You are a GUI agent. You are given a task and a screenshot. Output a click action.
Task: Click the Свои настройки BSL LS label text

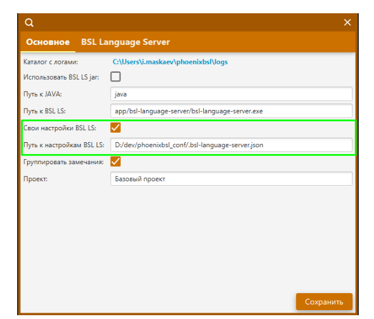(59, 128)
